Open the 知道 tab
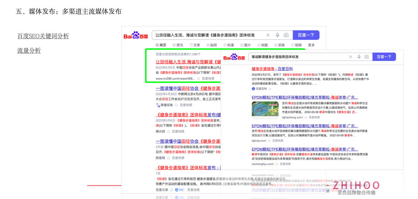Screen dimensions: 418x199 point(229,45)
